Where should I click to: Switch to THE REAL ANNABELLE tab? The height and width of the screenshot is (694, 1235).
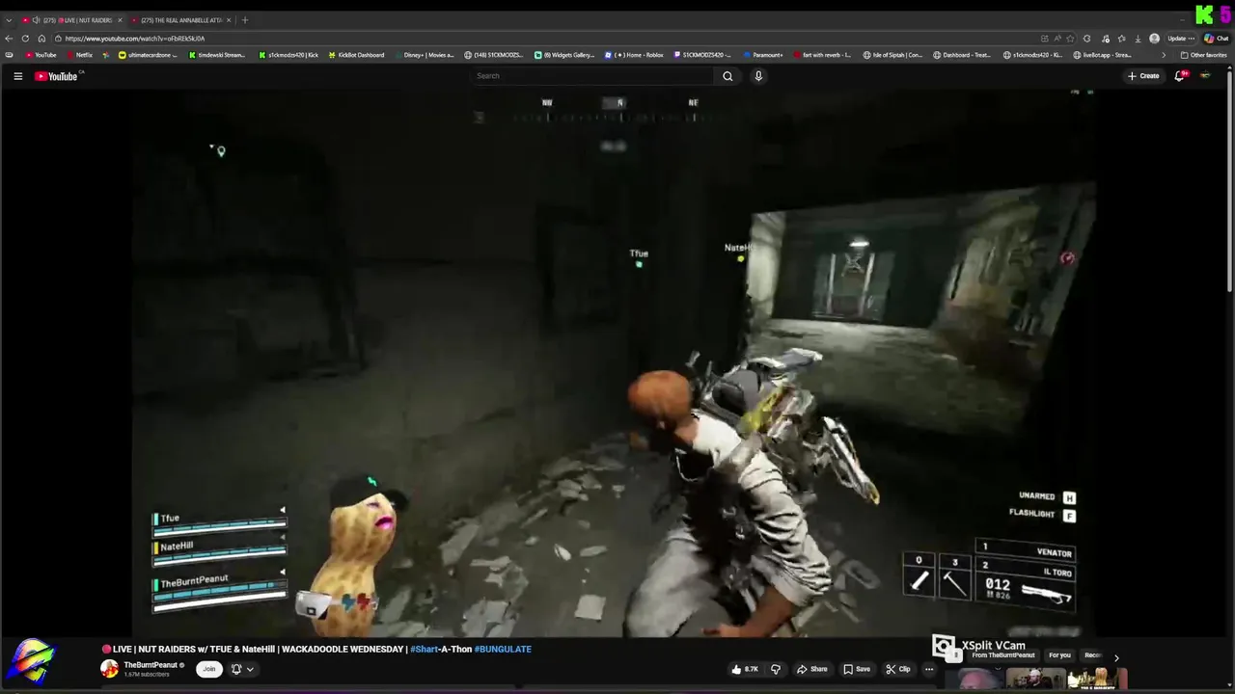tap(181, 20)
